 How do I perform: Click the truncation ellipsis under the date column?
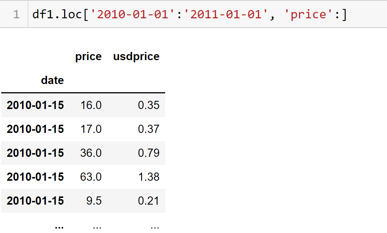(x=59, y=226)
